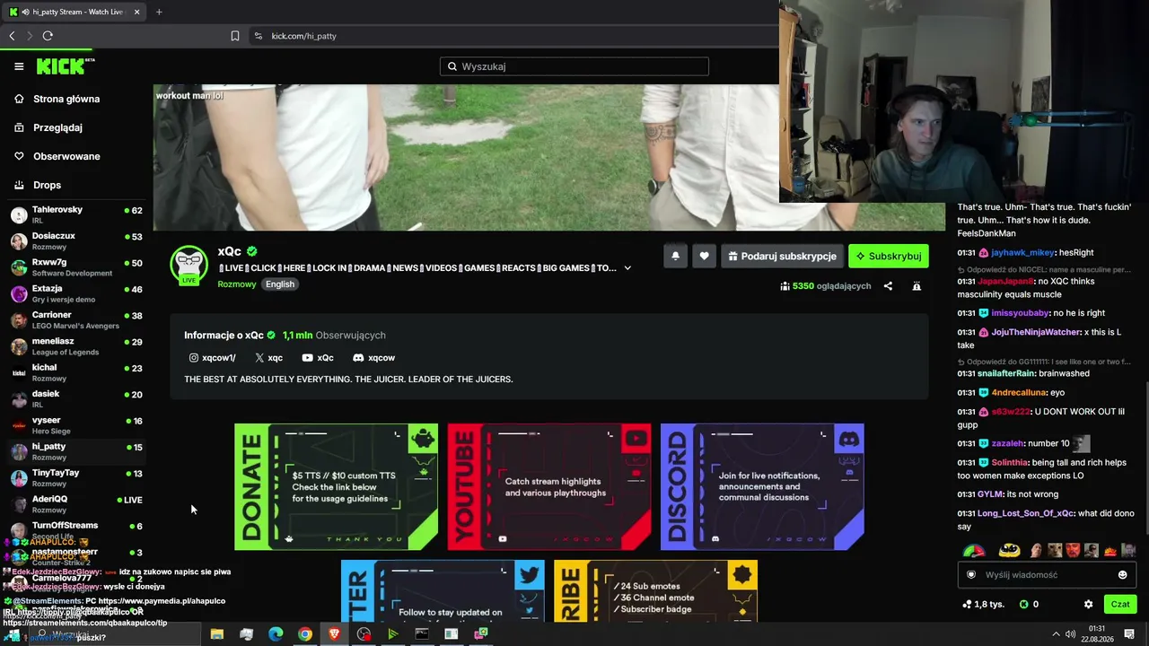1149x646 pixels.
Task: Open volume control in system tray
Action: 1069,634
